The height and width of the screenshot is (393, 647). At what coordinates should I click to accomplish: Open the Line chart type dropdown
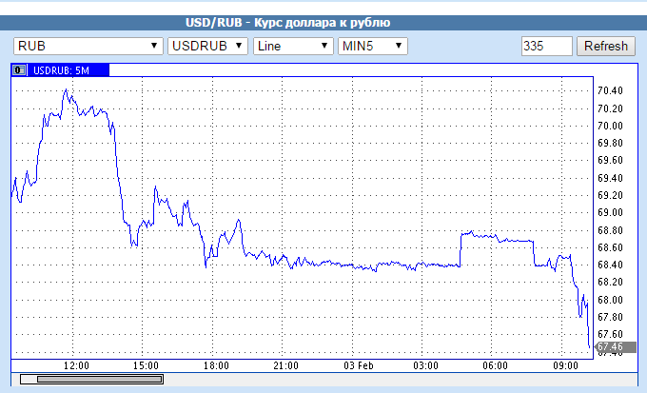click(x=293, y=46)
